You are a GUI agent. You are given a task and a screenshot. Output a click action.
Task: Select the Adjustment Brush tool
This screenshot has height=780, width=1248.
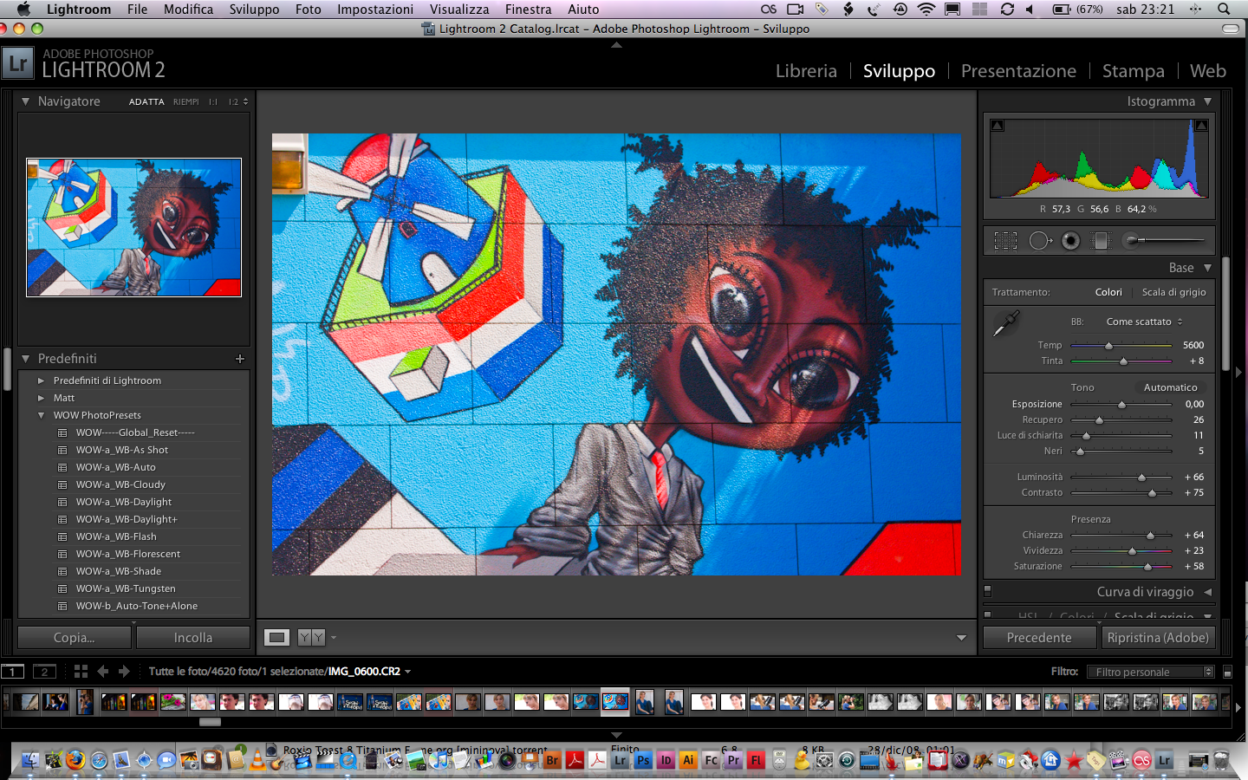1163,240
